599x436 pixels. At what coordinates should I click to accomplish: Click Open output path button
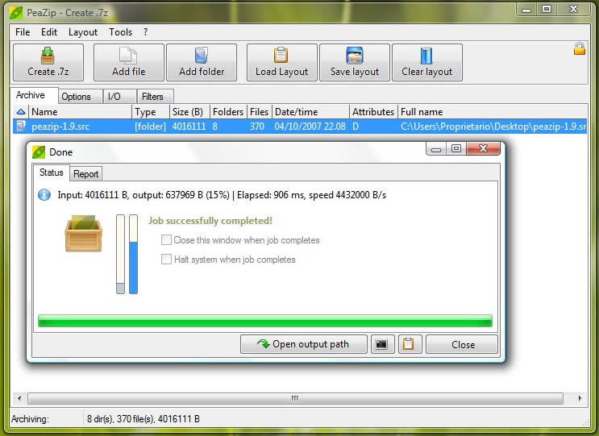point(304,344)
